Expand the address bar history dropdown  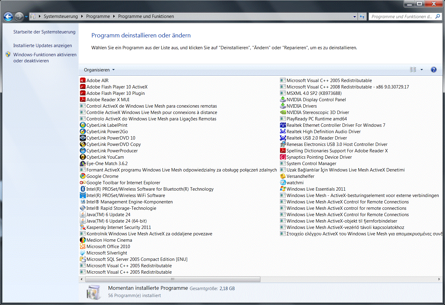click(355, 17)
